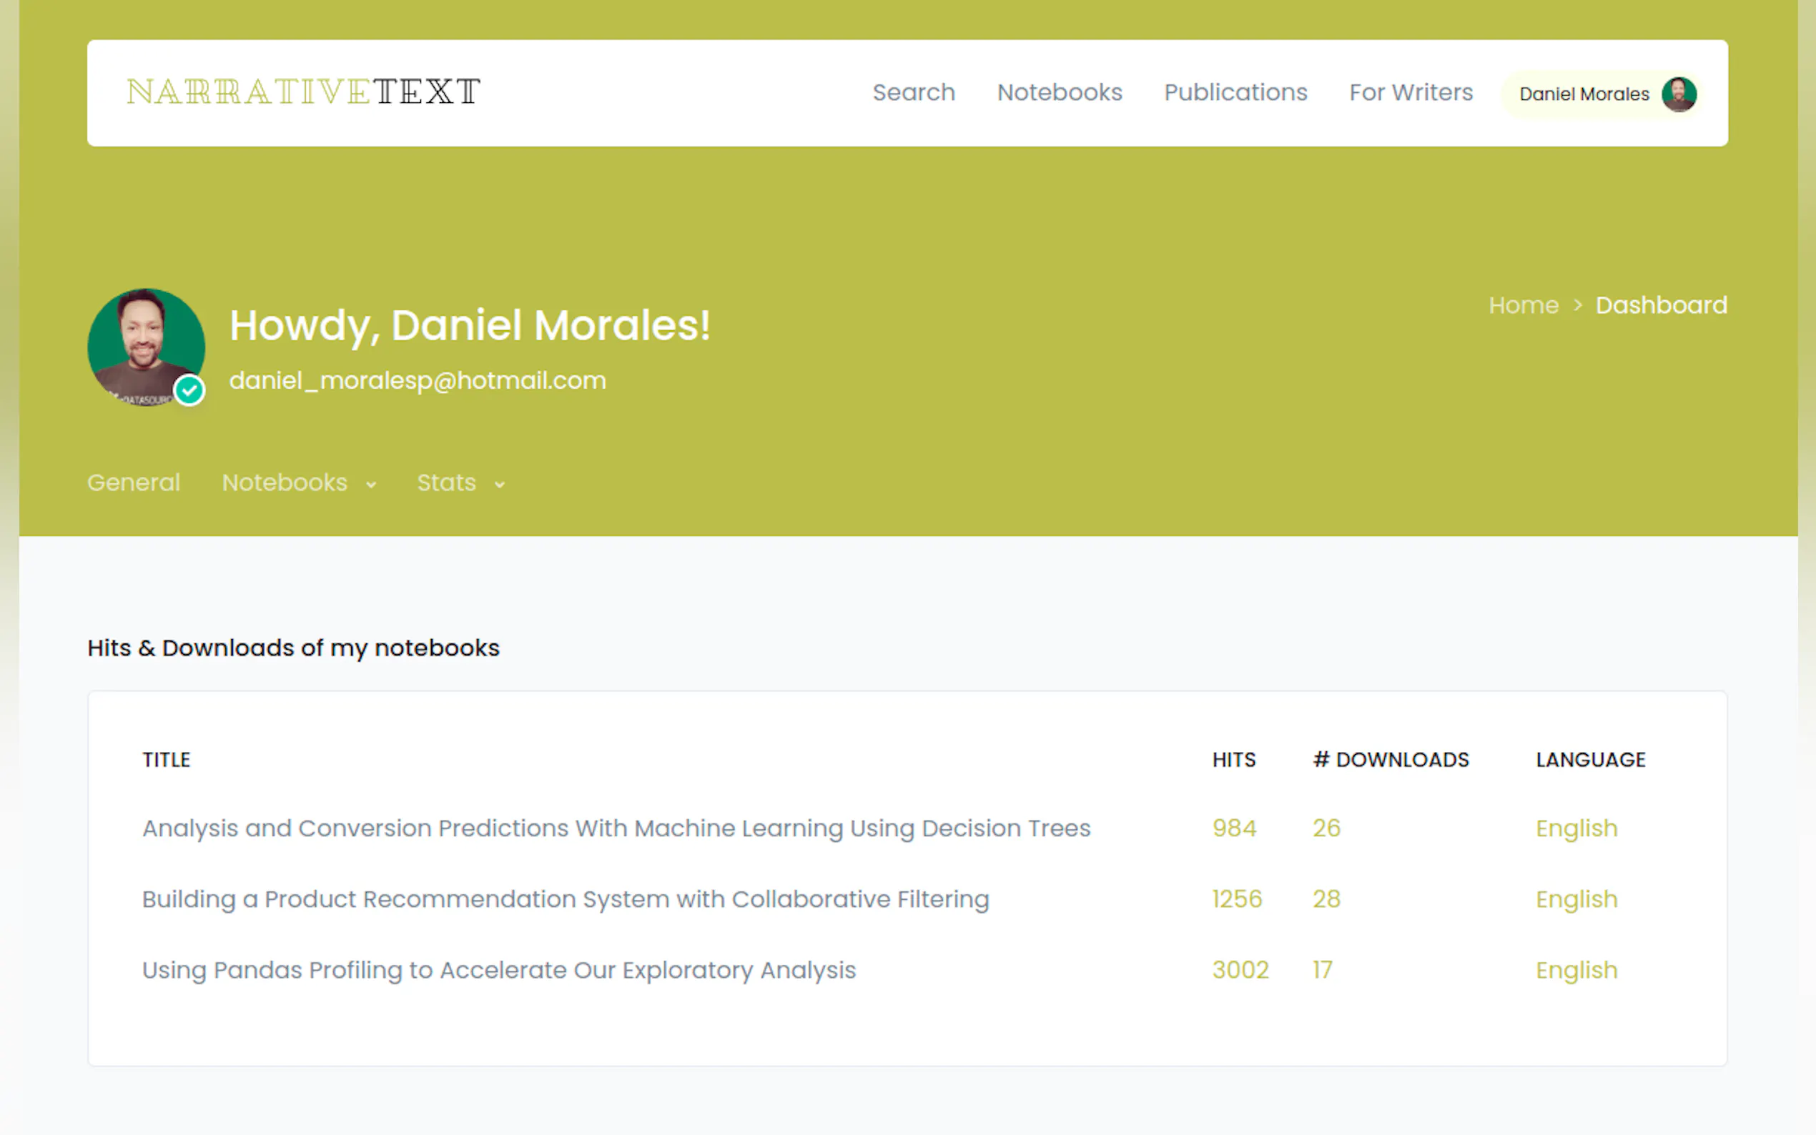Viewport: 1816px width, 1135px height.
Task: Expand the Stats dropdown menu
Action: 460,482
